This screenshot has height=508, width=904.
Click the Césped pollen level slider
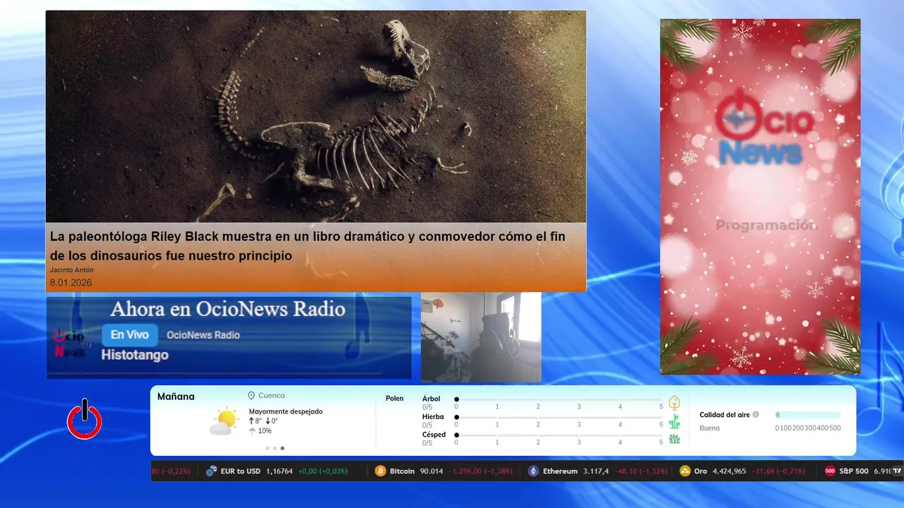click(559, 435)
